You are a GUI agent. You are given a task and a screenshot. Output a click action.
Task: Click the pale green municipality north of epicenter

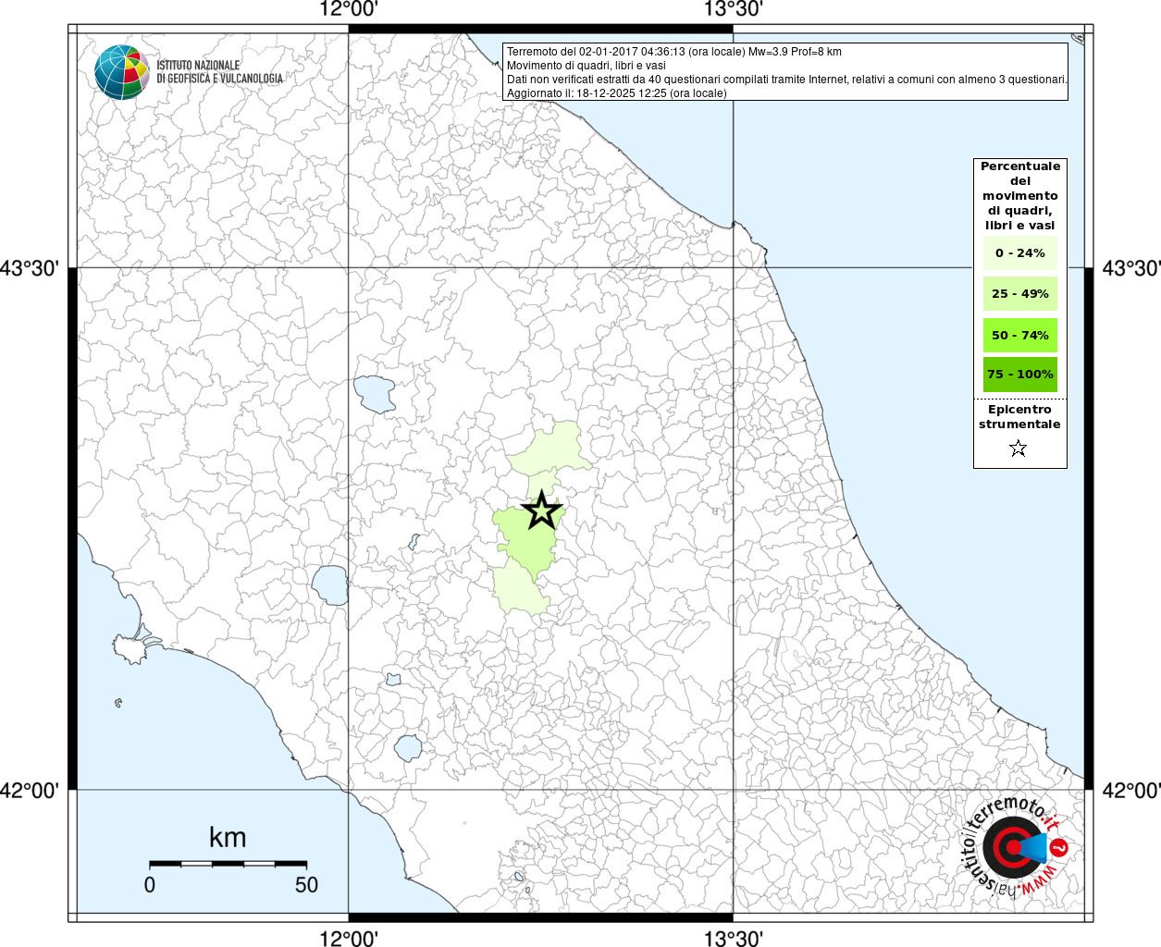pos(552,450)
